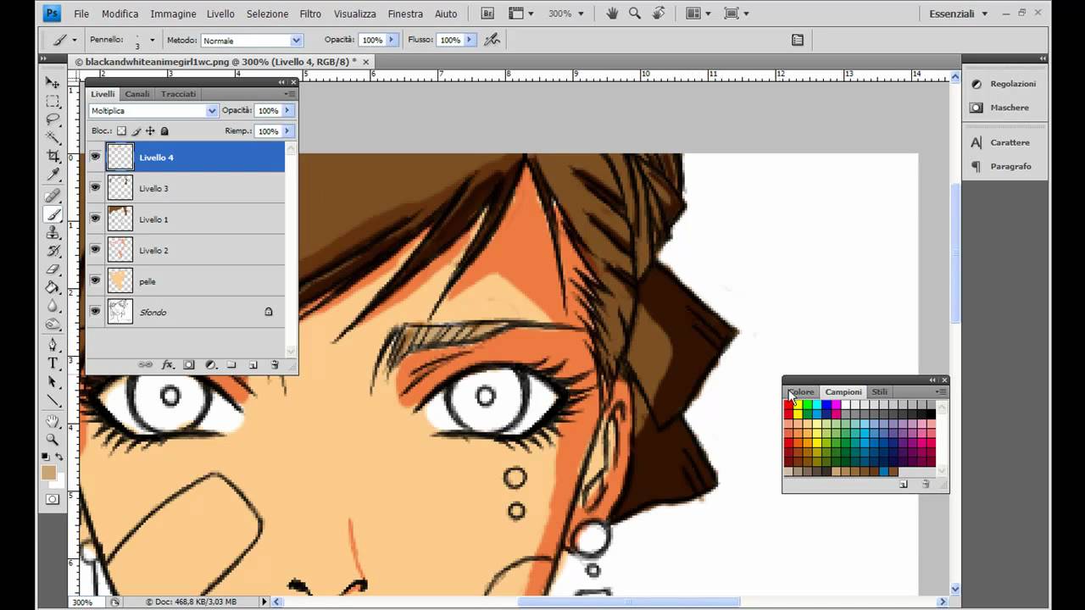Launch Adobe Bridge from top bar
The height and width of the screenshot is (610, 1085).
point(487,14)
